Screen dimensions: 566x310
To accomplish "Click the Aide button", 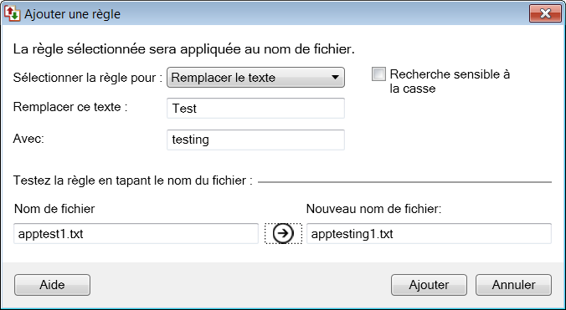I will (53, 285).
